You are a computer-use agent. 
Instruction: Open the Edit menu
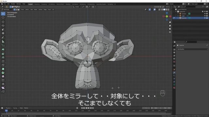[8, 4]
